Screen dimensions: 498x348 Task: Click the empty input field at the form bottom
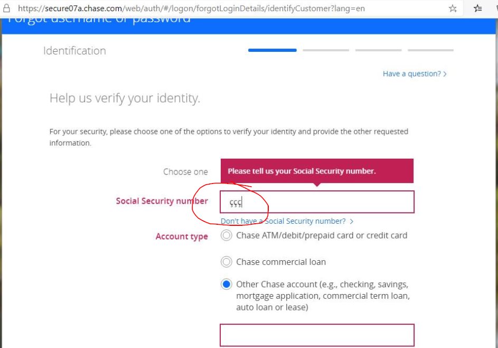tap(317, 335)
